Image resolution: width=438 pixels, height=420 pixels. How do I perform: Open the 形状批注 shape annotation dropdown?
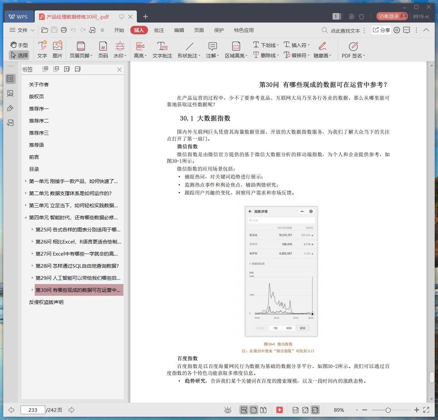click(189, 50)
